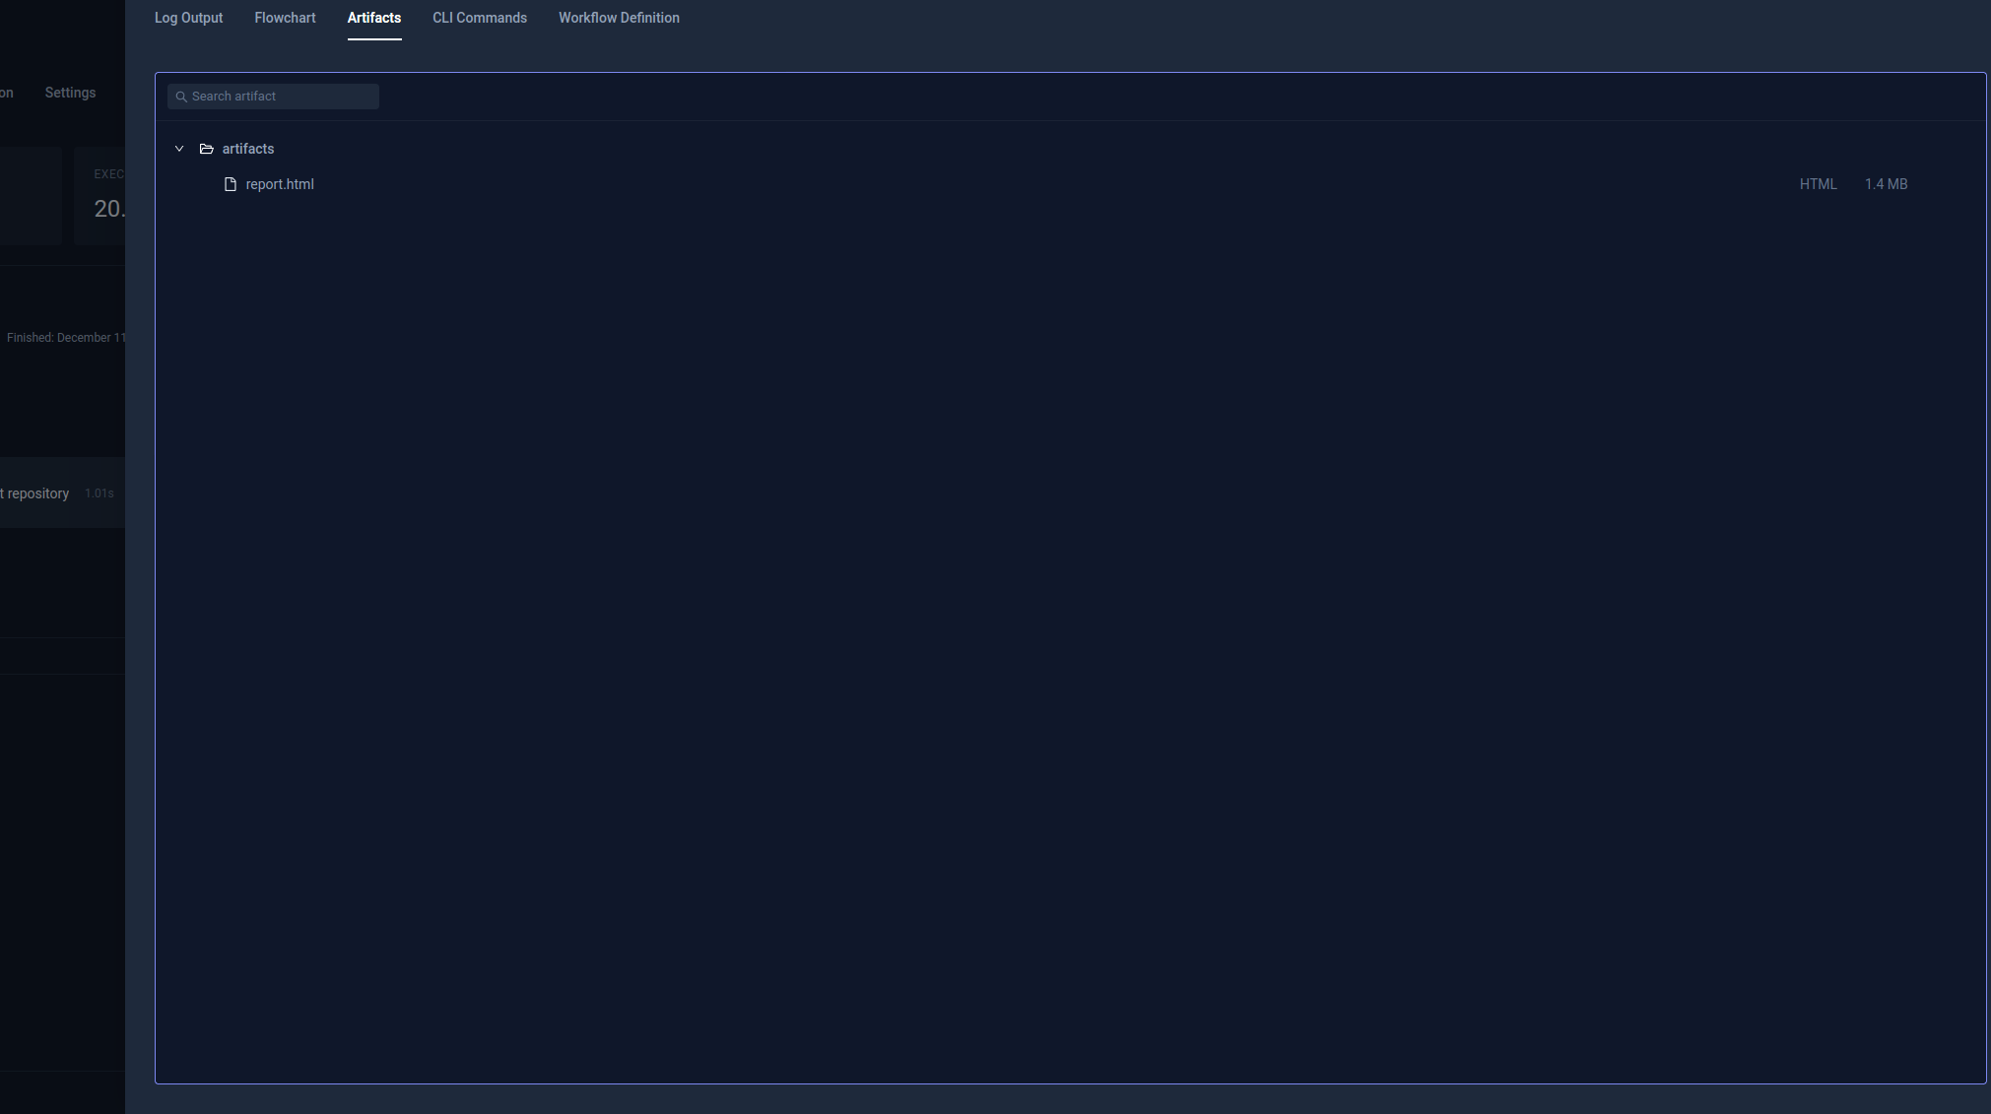Click the step duration 1.01s label
Viewport: 1991px width, 1114px height.
click(x=100, y=493)
